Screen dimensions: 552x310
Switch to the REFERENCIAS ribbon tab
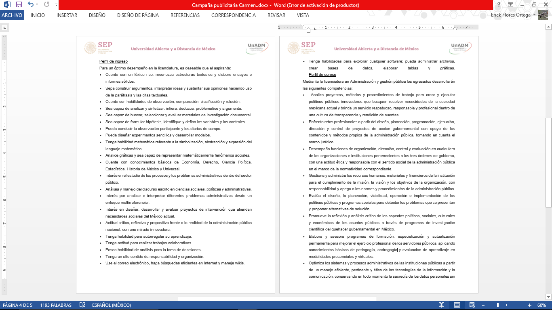click(185, 15)
